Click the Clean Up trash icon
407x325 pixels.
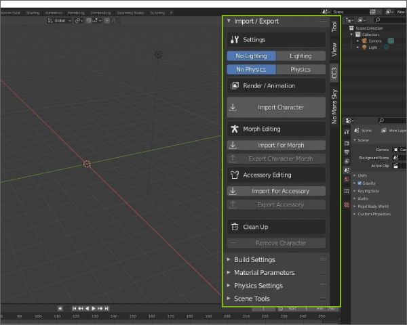[x=235, y=227]
